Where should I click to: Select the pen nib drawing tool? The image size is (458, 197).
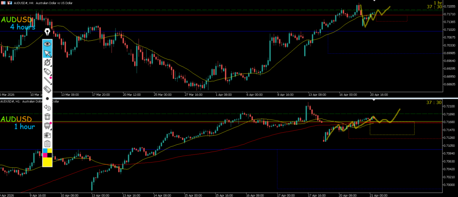click(47, 33)
